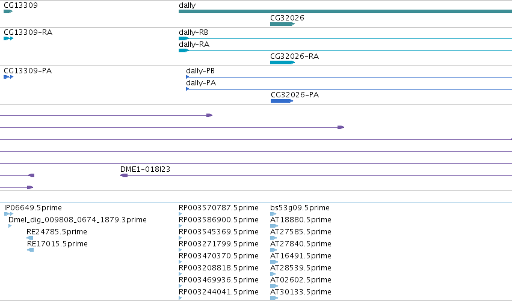This screenshot has width=512, height=301.
Task: Click the RP003570787.5prime EST marker
Action: pos(180,214)
